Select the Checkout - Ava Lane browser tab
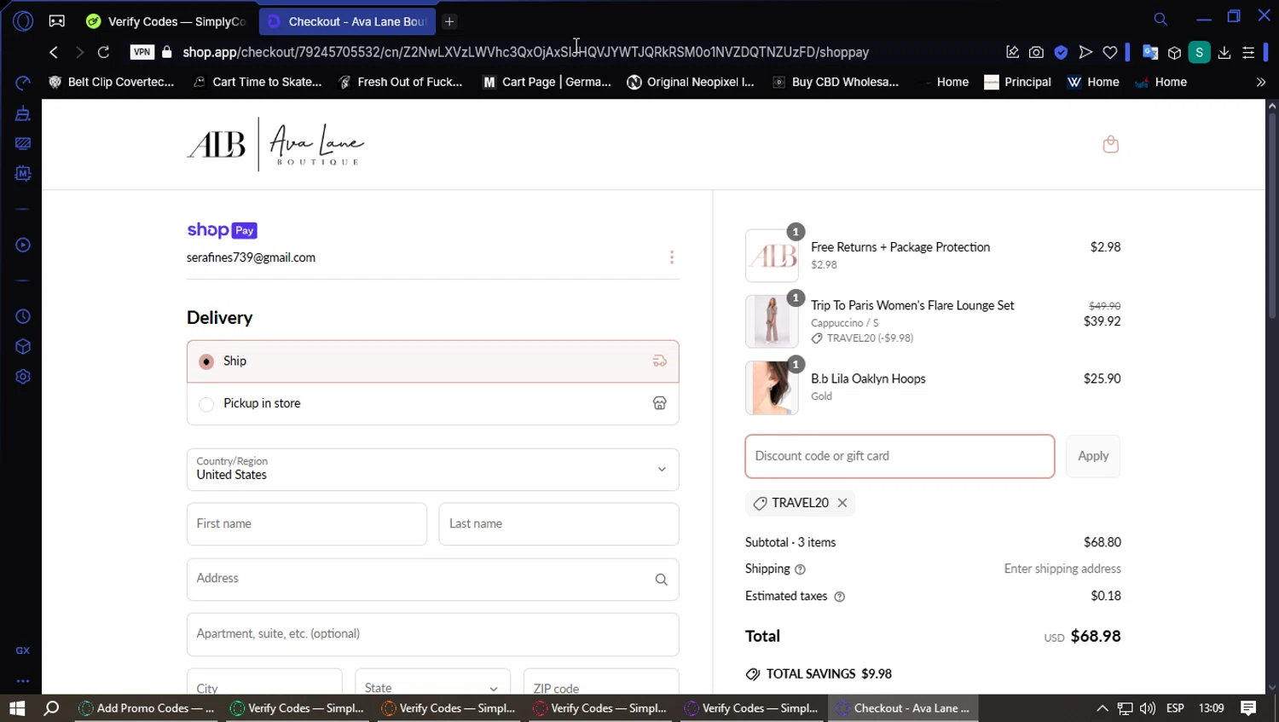Viewport: 1279px width, 722px height. (x=347, y=21)
